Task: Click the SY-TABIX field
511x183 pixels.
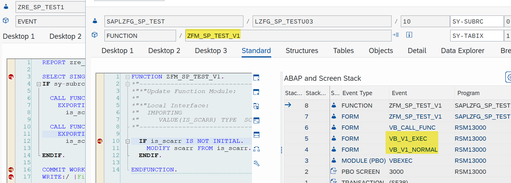Action: pos(477,36)
